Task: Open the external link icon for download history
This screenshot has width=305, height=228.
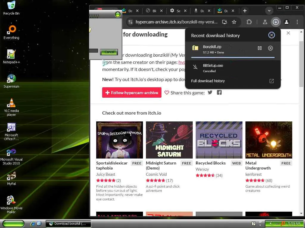Action: pos(272,81)
